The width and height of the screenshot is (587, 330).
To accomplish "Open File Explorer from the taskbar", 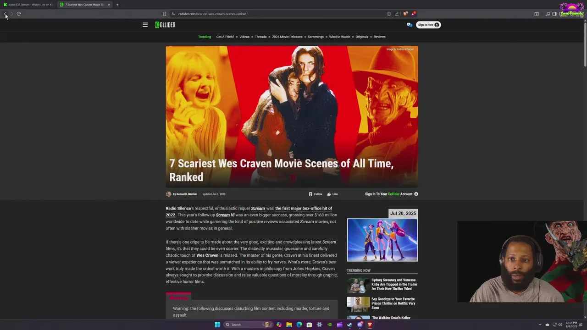I will coord(289,324).
